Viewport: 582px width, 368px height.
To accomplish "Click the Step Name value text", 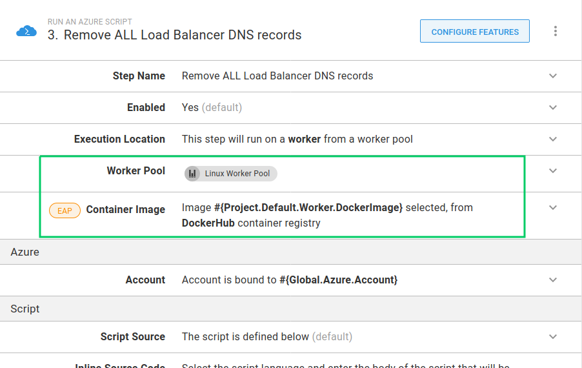I will pyautogui.click(x=277, y=76).
